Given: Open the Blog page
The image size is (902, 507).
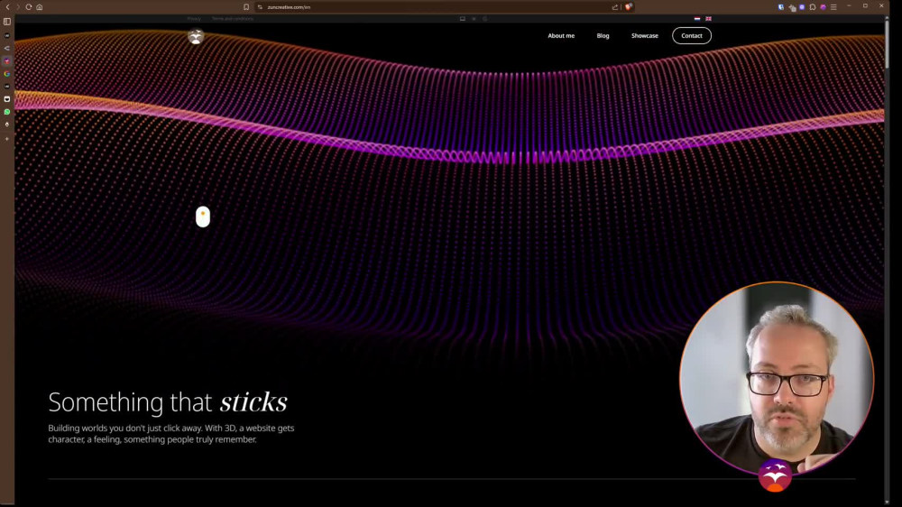Looking at the screenshot, I should click(603, 36).
